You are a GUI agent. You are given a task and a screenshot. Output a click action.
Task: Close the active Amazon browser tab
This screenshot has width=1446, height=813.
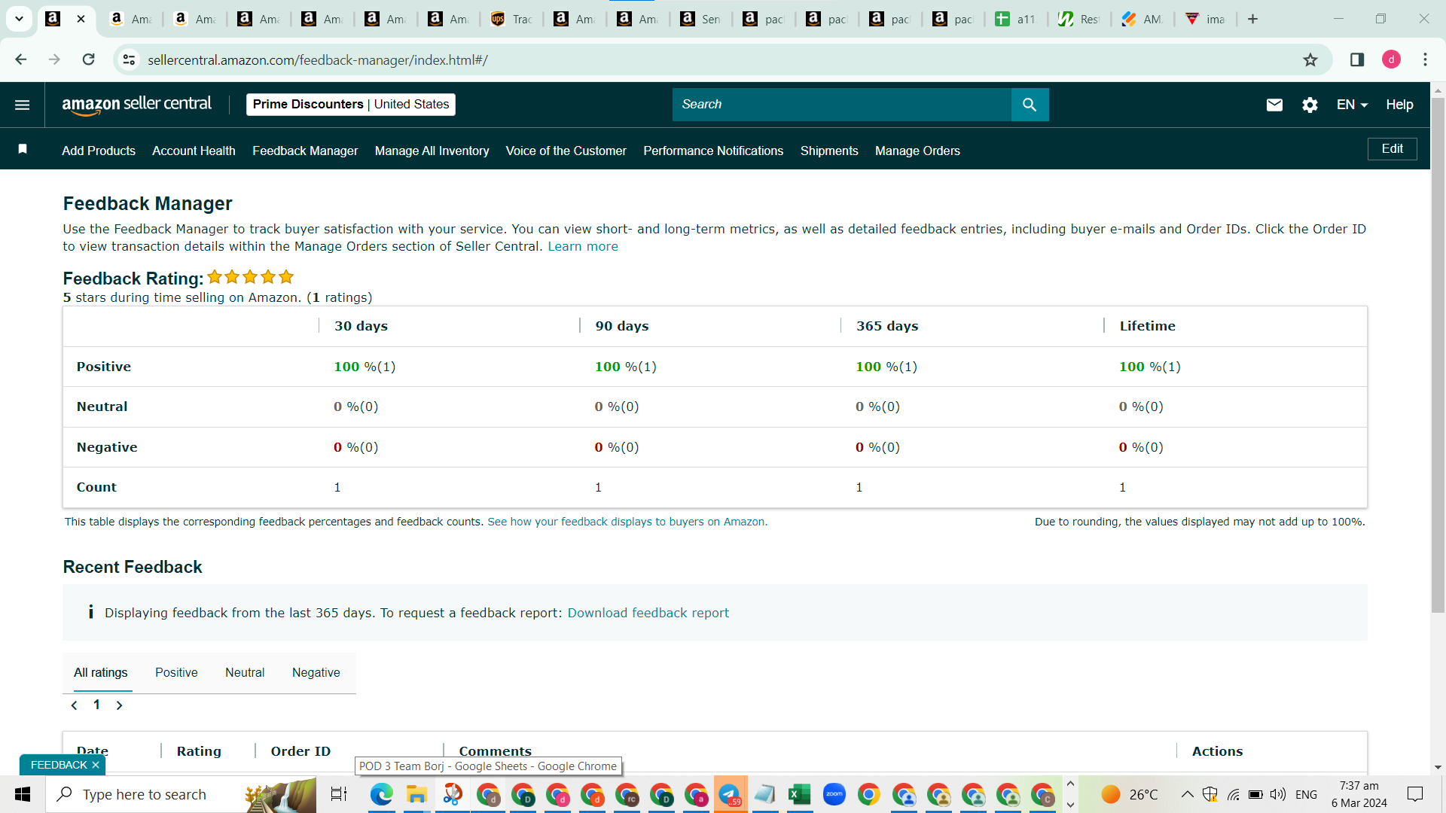coord(81,20)
